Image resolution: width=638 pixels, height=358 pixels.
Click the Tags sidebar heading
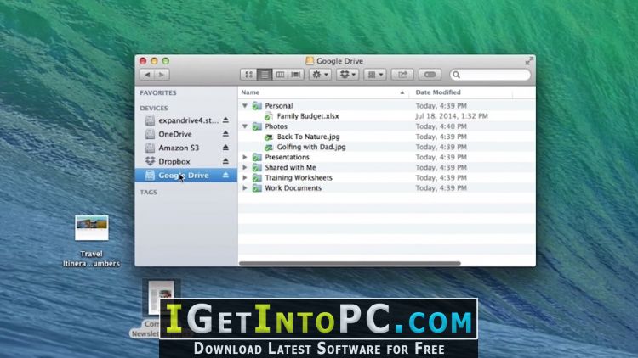(x=149, y=193)
